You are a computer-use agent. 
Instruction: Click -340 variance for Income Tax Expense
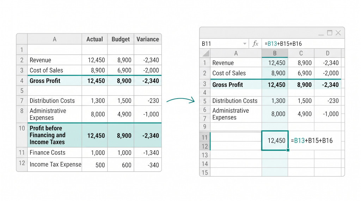[x=148, y=165]
